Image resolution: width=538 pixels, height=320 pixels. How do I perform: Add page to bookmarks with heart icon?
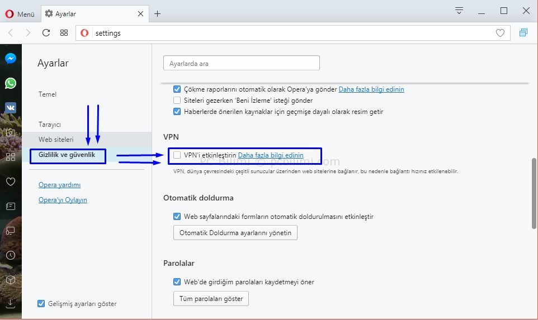501,34
